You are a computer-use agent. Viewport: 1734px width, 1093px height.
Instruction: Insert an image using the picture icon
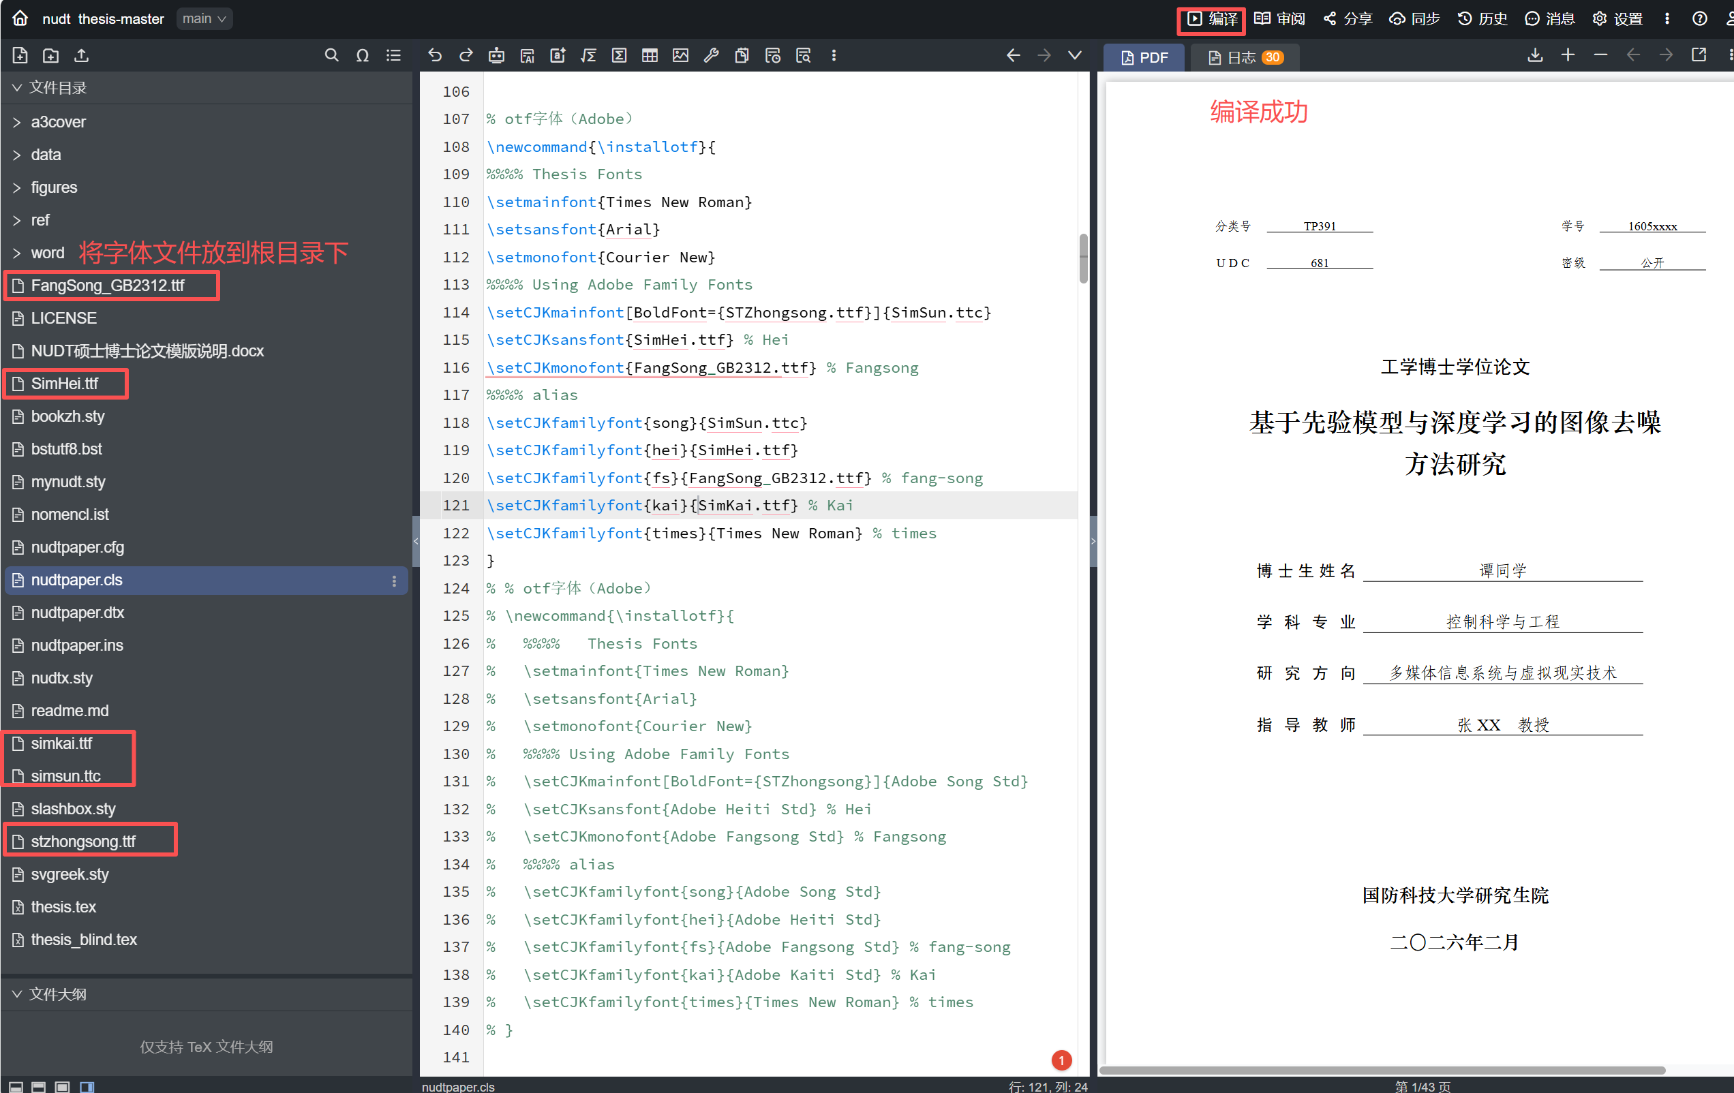point(680,55)
